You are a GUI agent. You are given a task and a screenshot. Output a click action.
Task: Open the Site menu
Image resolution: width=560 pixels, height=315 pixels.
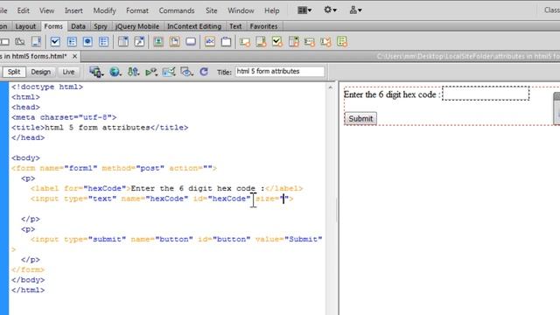211,10
